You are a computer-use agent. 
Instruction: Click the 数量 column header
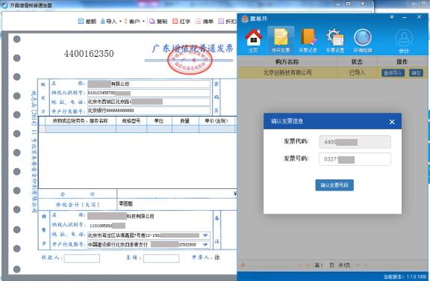(x=185, y=121)
